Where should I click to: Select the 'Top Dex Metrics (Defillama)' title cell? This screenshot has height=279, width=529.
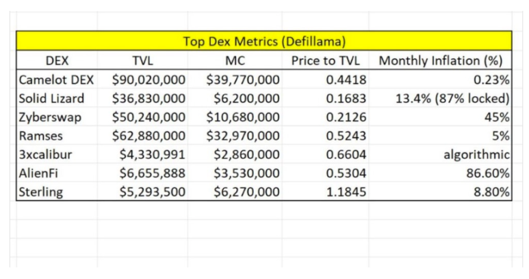click(x=264, y=41)
